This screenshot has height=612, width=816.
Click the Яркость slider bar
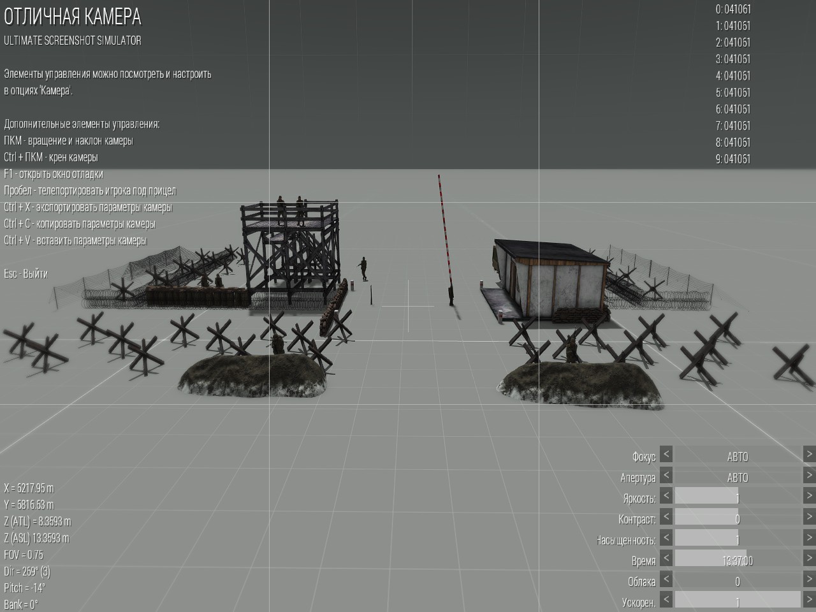738,497
